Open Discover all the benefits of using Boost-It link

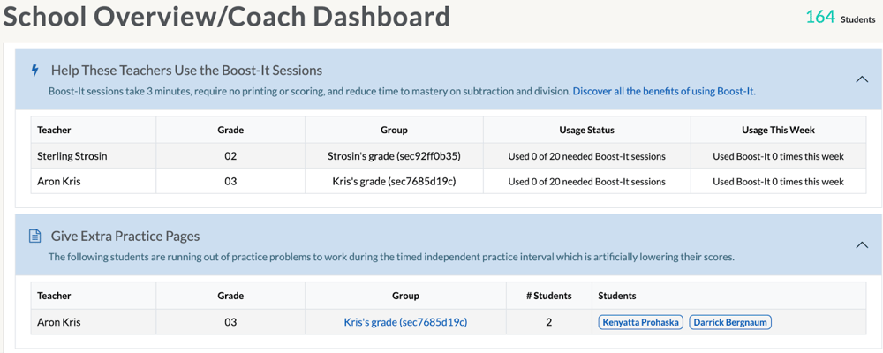click(664, 91)
